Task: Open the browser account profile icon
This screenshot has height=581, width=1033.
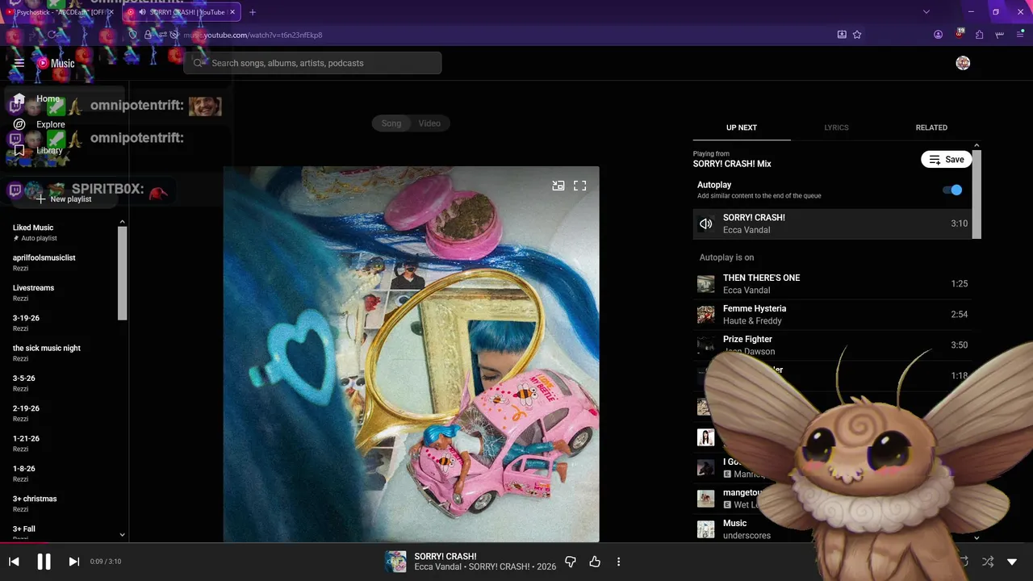Action: click(x=938, y=35)
